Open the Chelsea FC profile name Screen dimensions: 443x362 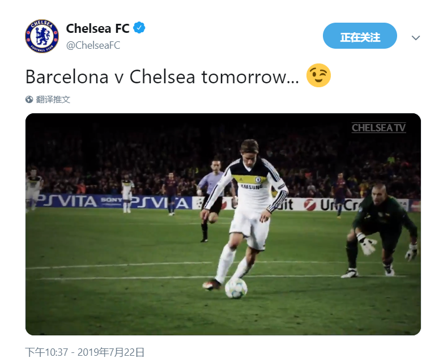click(98, 28)
